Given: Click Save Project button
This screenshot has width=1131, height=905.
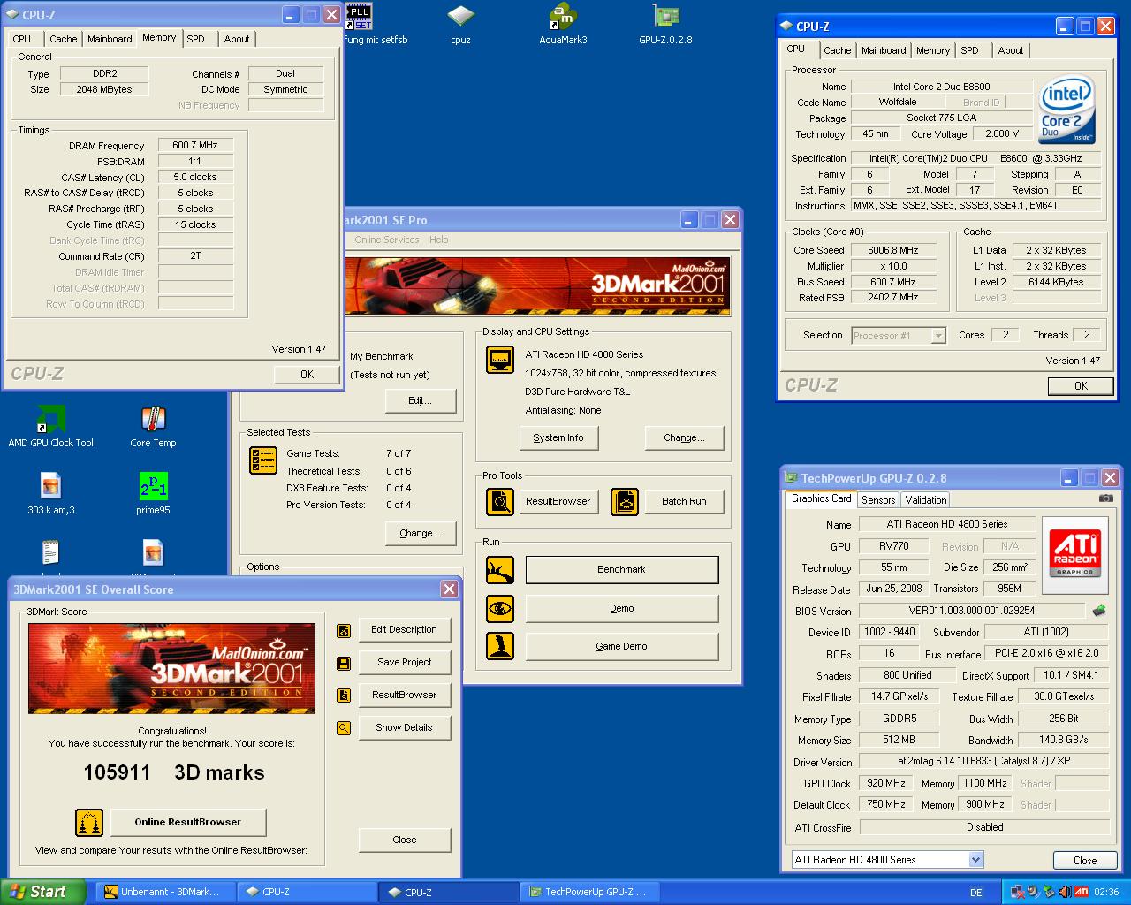Looking at the screenshot, I should [x=404, y=662].
